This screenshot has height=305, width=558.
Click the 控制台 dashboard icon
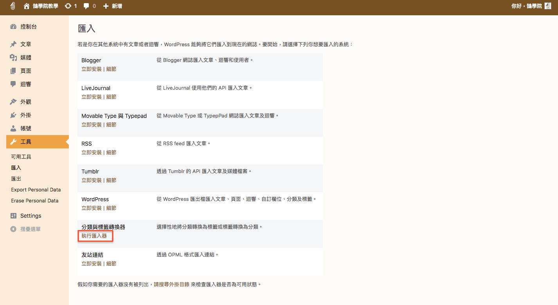(x=13, y=27)
